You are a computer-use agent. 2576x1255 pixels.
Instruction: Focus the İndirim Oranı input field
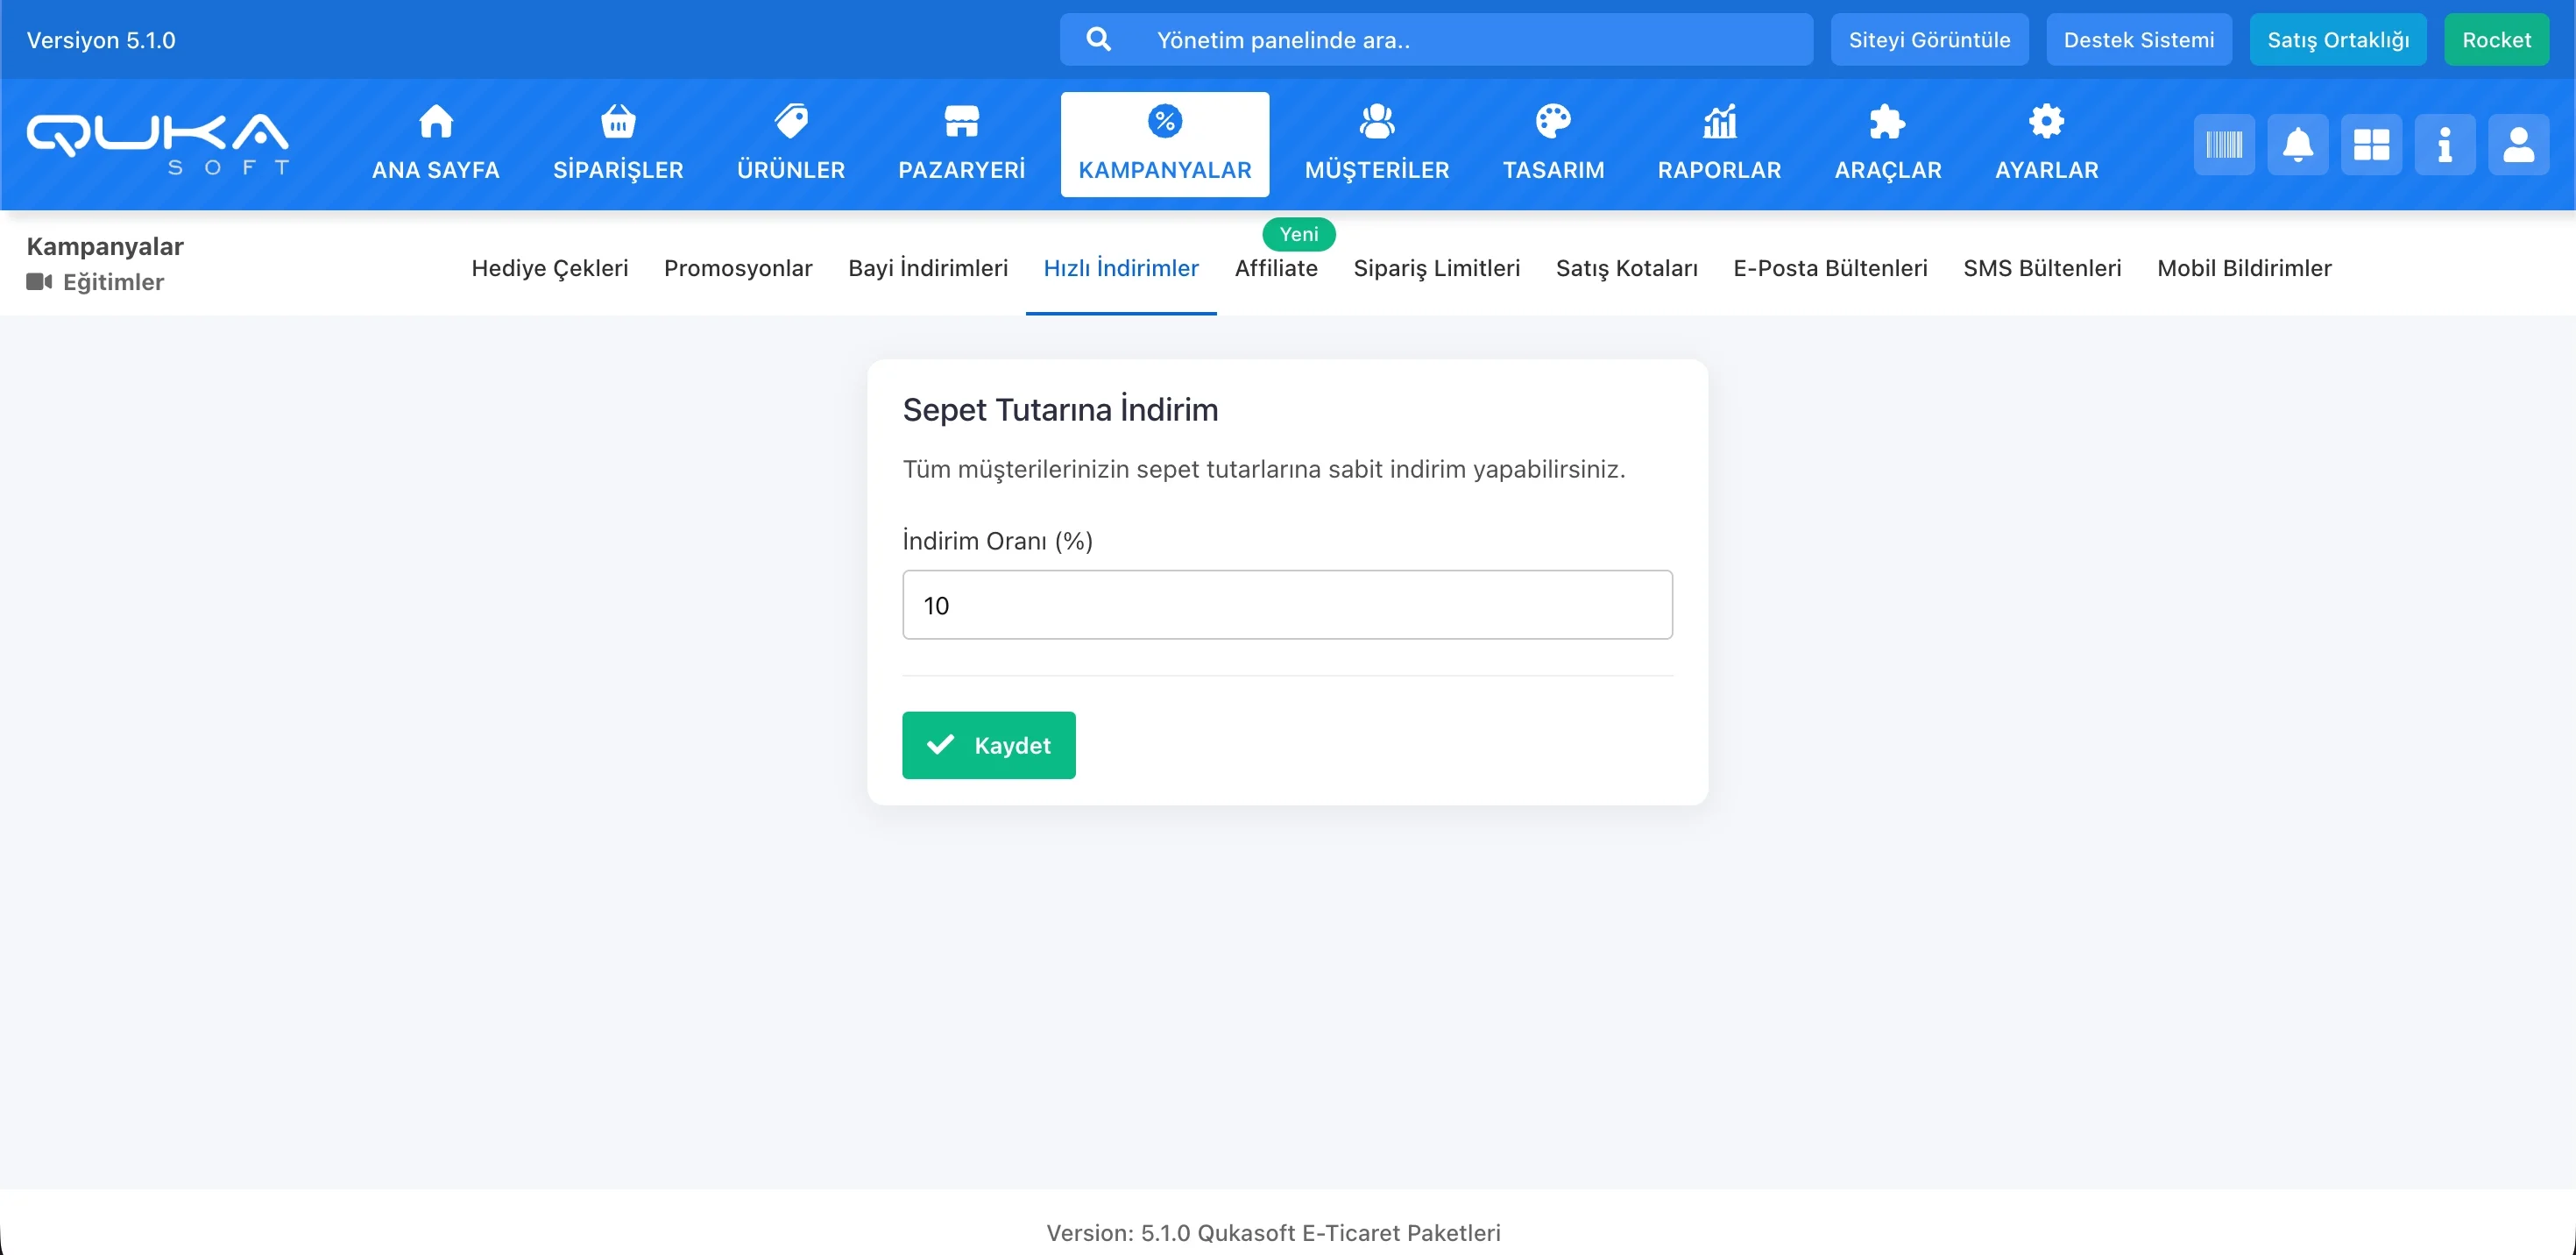[1287, 605]
